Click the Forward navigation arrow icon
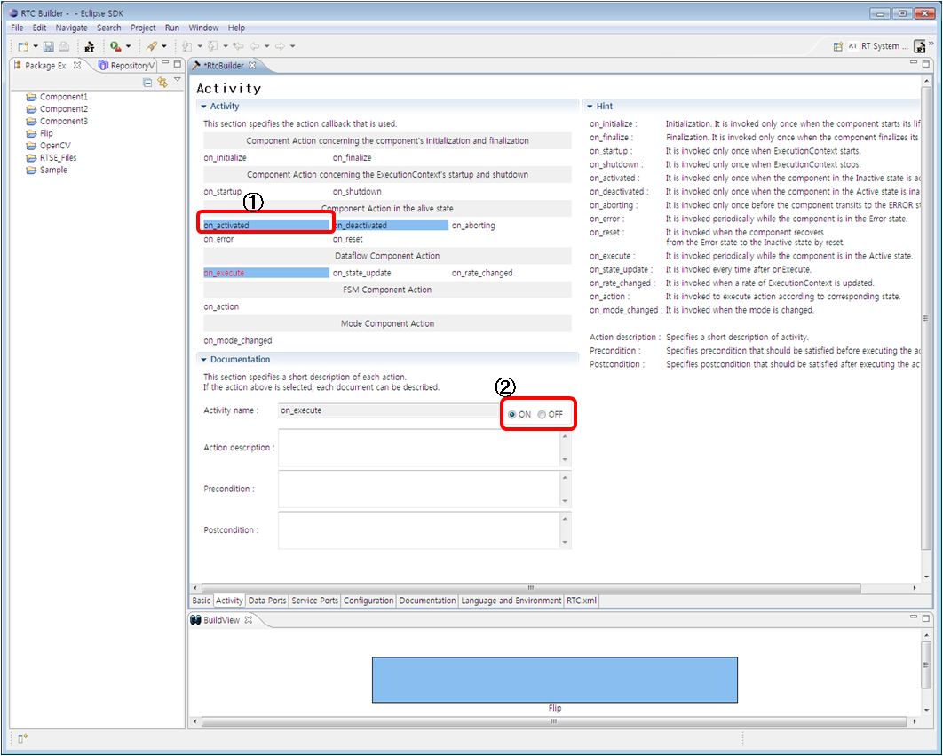Screen dimensions: 943x756 tap(281, 46)
